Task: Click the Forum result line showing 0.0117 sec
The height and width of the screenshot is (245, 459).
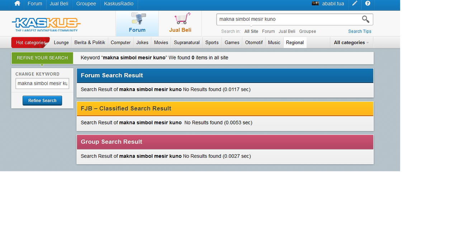Action: (166, 89)
